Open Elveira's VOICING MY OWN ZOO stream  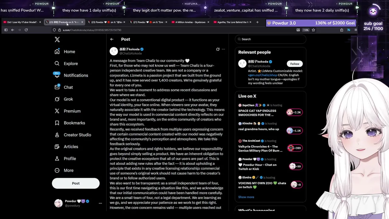pyautogui.click(x=262, y=185)
